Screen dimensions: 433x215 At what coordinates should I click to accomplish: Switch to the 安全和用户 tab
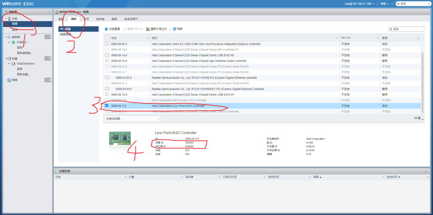click(131, 19)
